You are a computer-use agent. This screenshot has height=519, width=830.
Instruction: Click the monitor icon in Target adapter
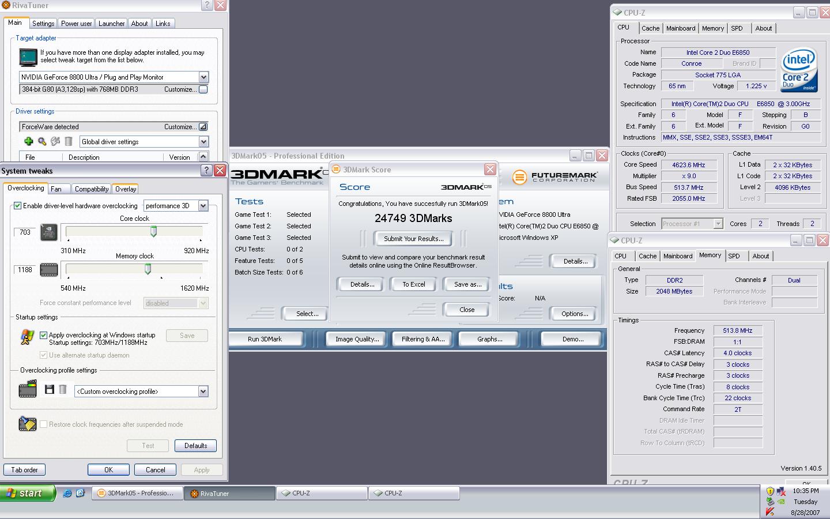click(x=28, y=57)
